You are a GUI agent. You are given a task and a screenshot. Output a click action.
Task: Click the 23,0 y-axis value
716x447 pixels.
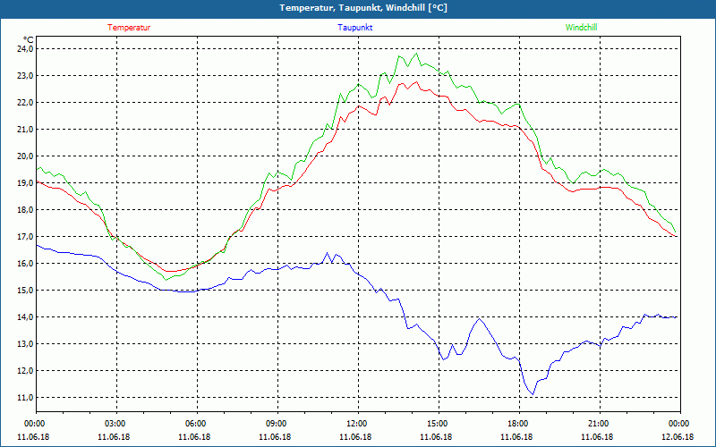coord(26,76)
